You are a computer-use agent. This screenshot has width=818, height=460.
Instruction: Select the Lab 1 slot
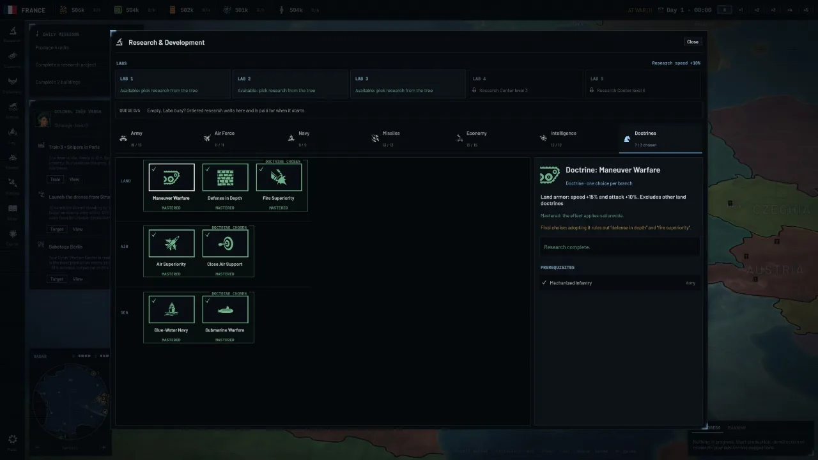coord(173,84)
